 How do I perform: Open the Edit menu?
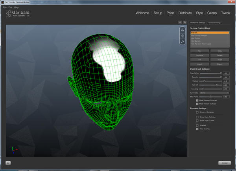pos(10,7)
